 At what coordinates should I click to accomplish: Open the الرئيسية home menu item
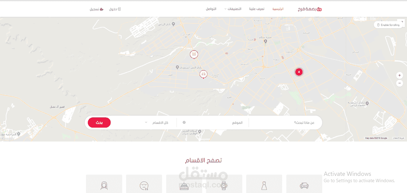278,9
